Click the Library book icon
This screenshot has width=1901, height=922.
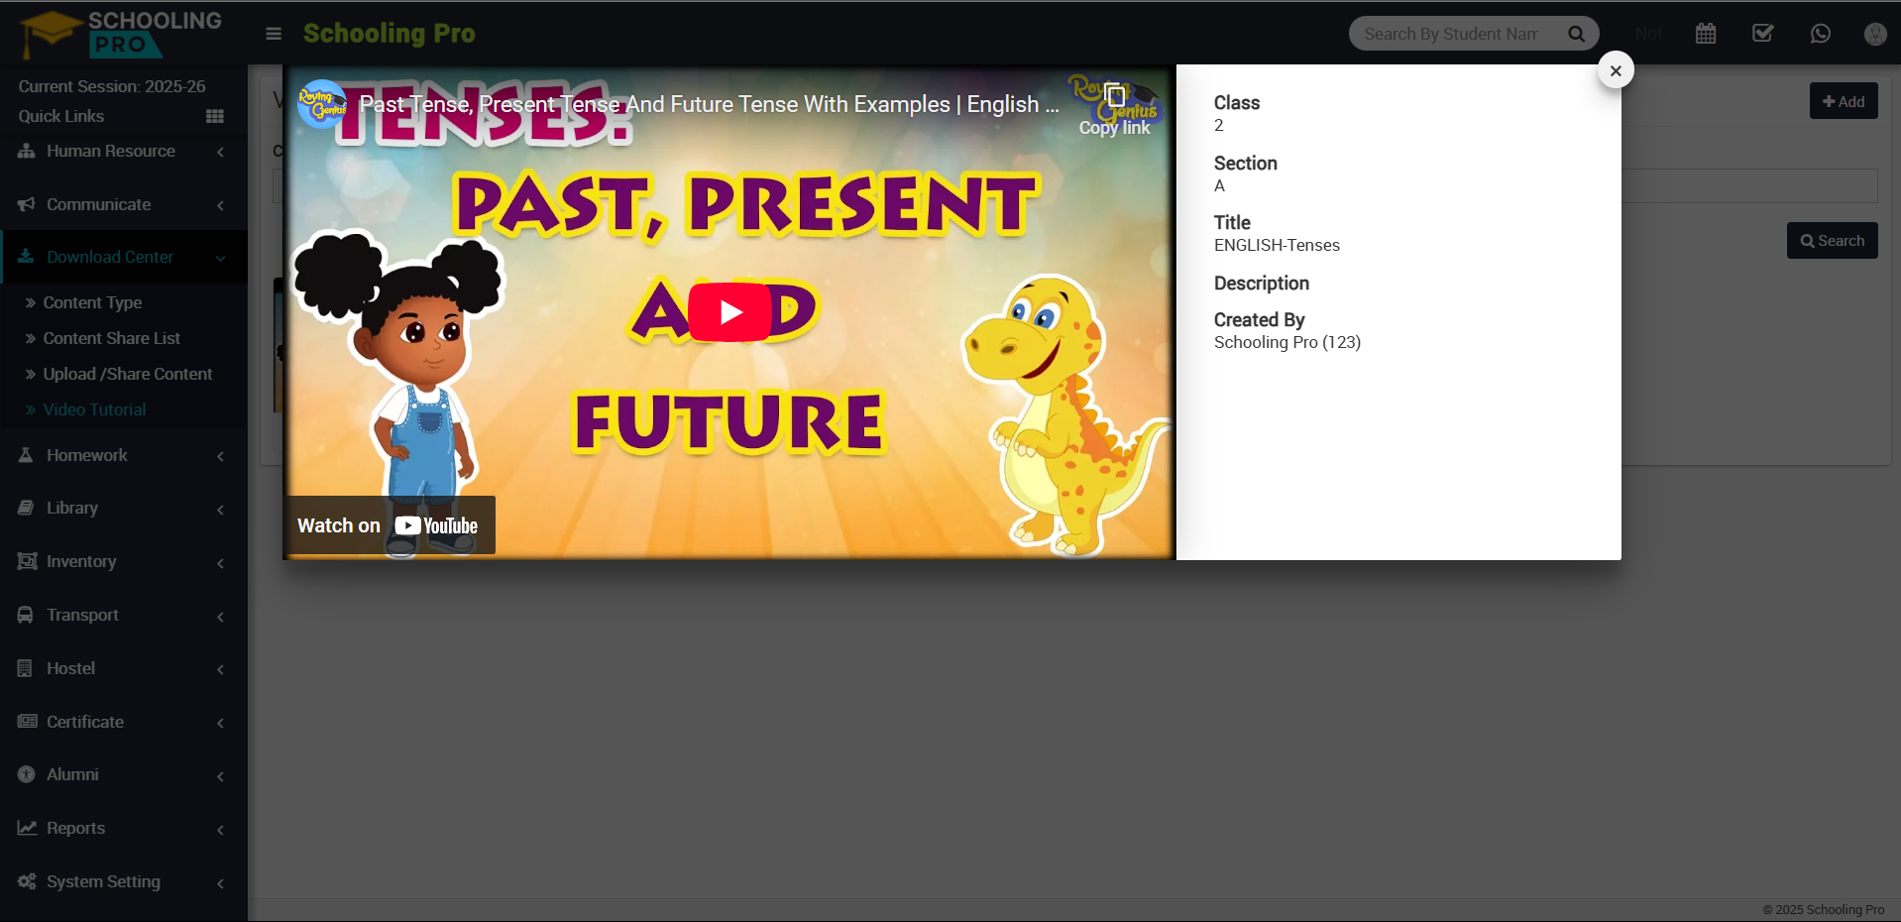pyautogui.click(x=26, y=508)
